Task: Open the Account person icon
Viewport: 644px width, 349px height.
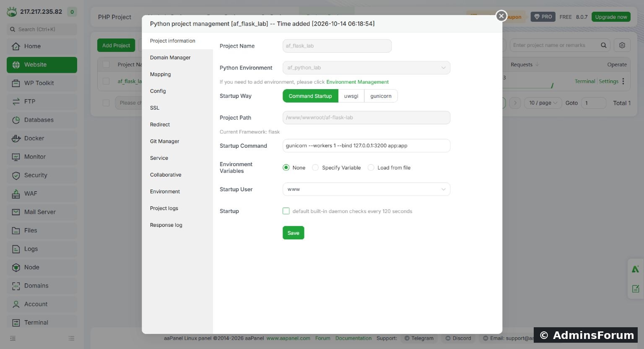Action: pos(16,304)
